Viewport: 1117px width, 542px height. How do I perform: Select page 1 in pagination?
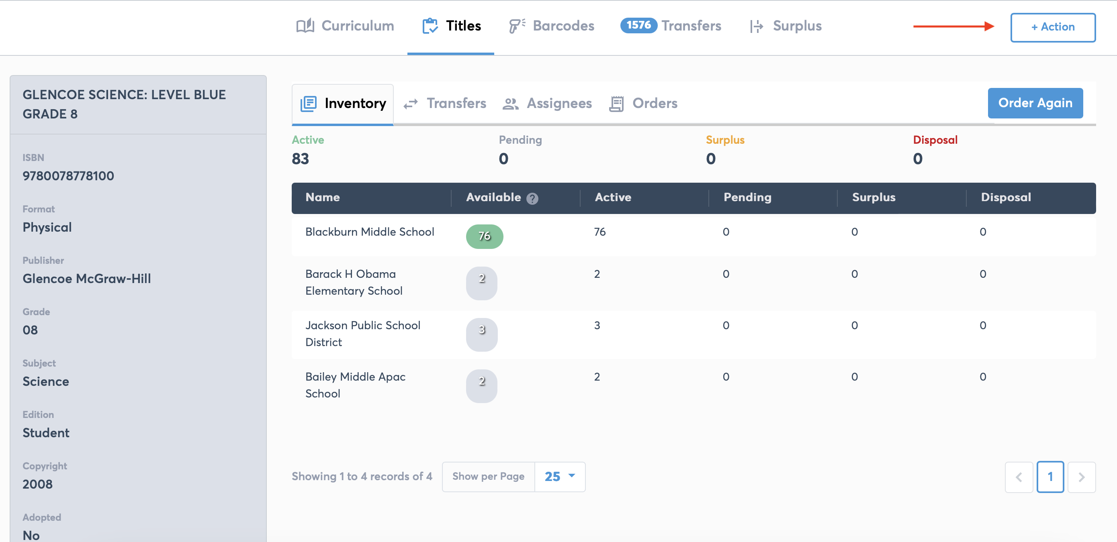point(1050,477)
